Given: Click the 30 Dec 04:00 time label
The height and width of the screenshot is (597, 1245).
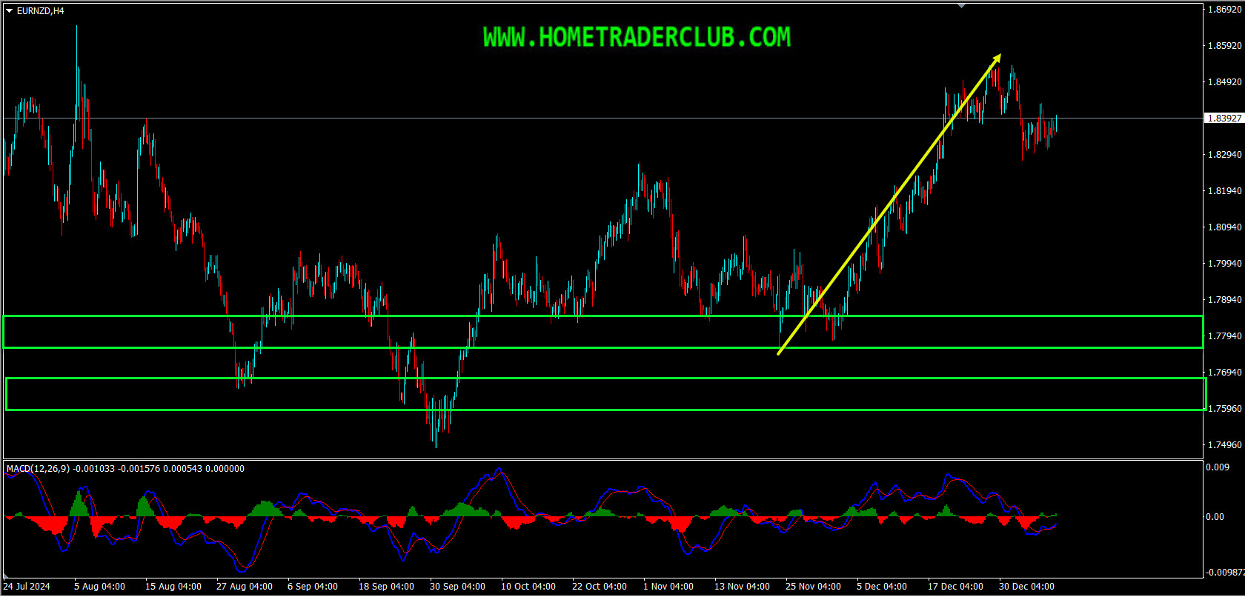Looking at the screenshot, I should point(1026,587).
